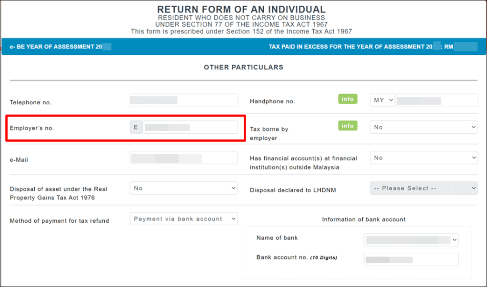Expand the Tax borne by employer dropdown
Viewport: 487px width, 287px height.
pos(424,127)
